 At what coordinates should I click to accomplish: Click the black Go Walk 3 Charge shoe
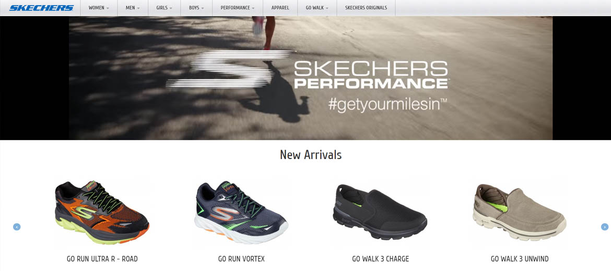tap(380, 212)
